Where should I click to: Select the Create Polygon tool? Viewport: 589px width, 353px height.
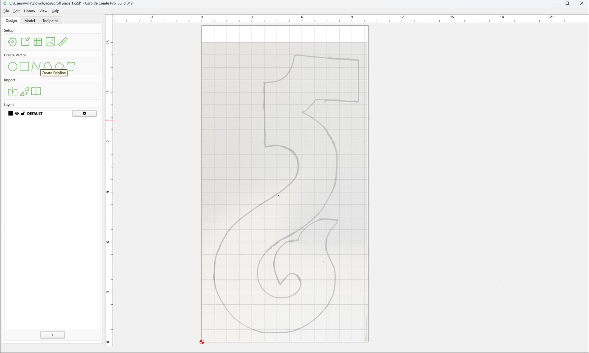59,66
